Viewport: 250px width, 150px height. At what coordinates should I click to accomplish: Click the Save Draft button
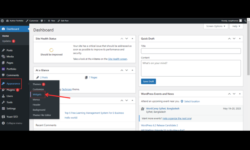(148, 81)
